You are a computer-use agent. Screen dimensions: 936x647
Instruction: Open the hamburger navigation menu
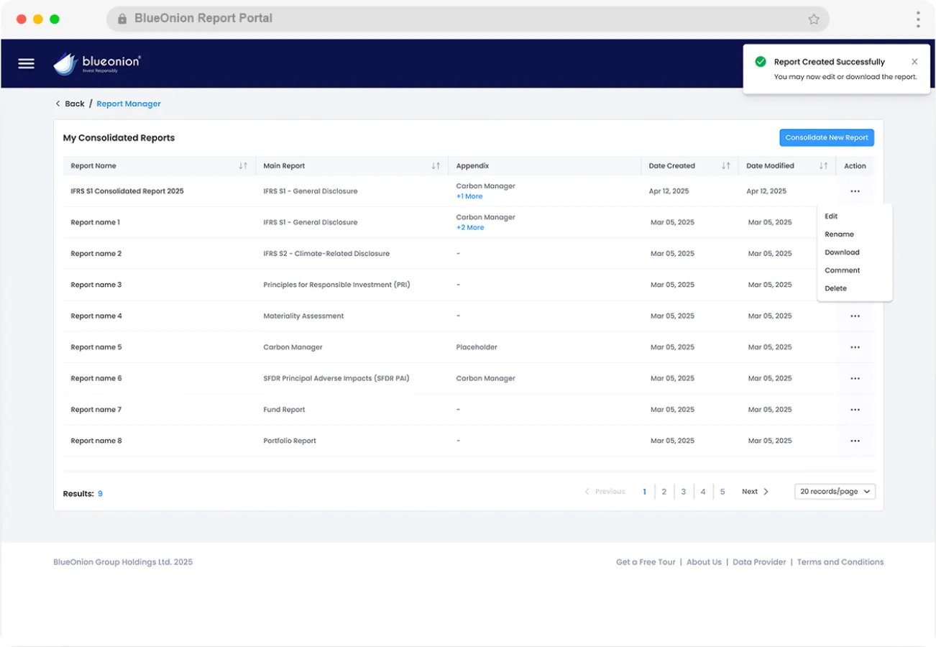(x=26, y=63)
